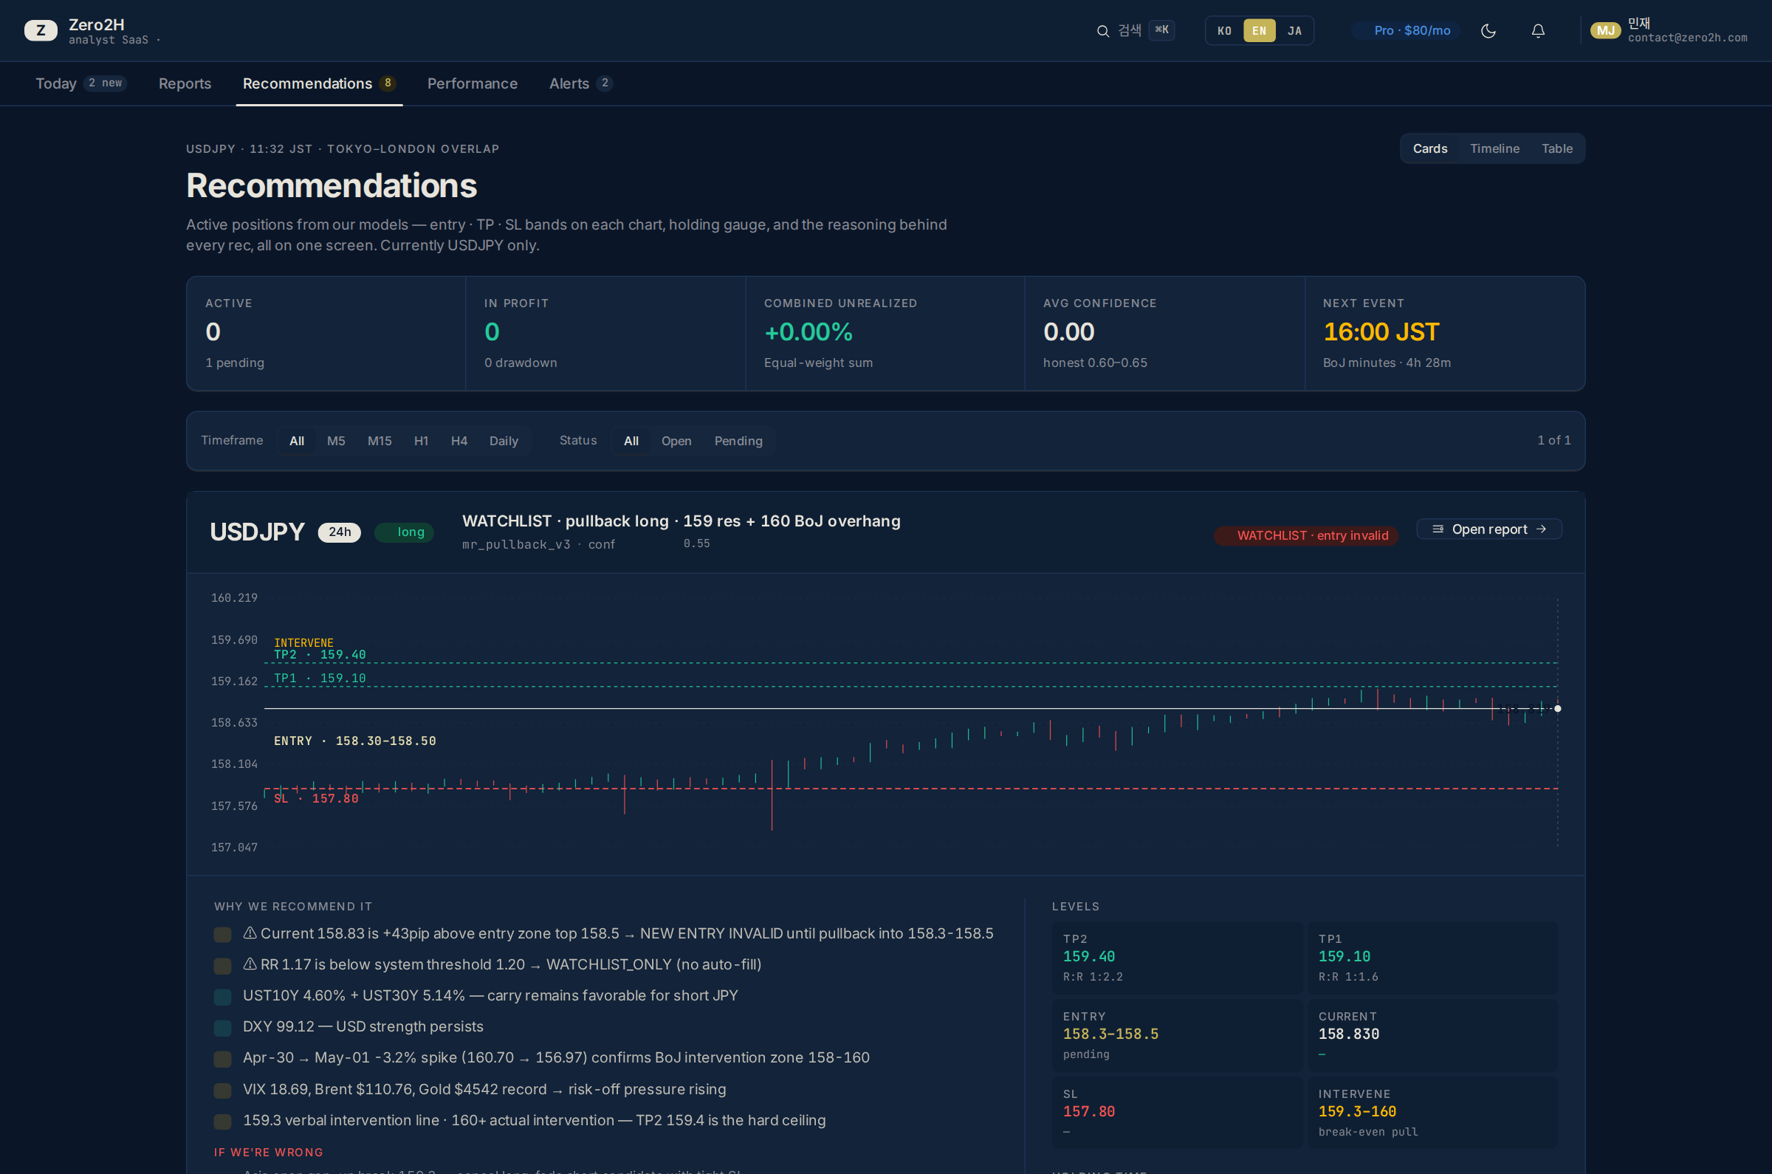The width and height of the screenshot is (1772, 1174).
Task: Open the Performance tab
Action: pyautogui.click(x=473, y=83)
